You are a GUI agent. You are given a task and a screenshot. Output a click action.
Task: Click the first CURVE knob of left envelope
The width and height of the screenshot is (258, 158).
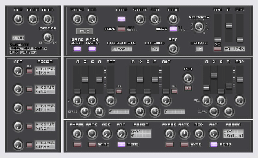[84, 112]
